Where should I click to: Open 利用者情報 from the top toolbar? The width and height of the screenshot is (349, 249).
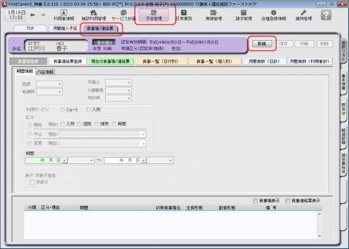tap(64, 15)
